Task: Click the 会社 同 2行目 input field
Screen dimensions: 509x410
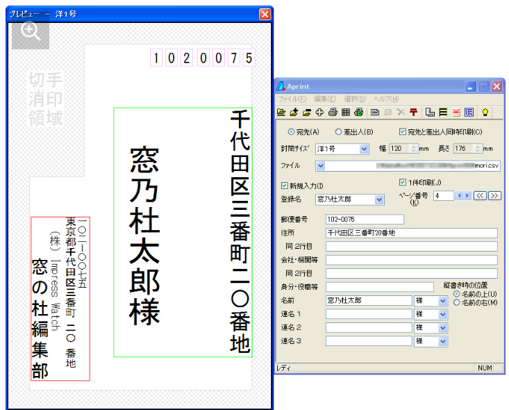Action: (x=411, y=273)
